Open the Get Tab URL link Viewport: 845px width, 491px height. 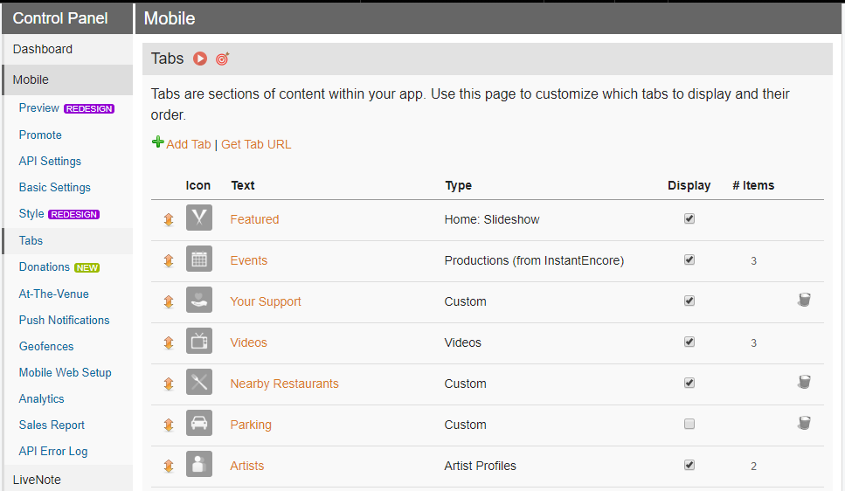[256, 144]
